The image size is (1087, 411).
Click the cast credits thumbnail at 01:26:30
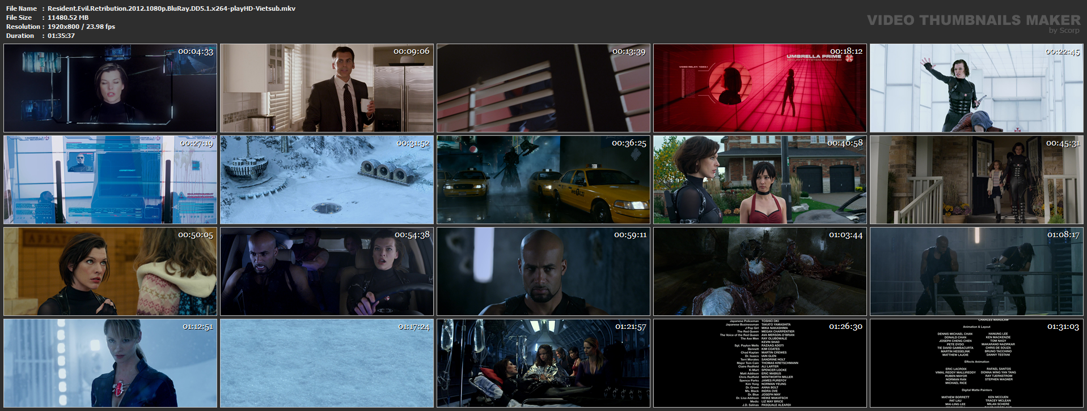[760, 363]
